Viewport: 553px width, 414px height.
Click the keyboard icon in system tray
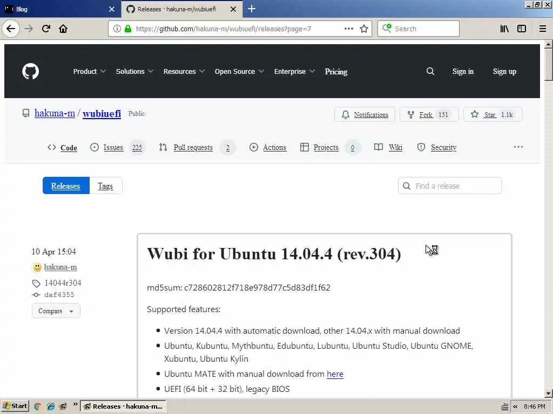pyautogui.click(x=505, y=406)
